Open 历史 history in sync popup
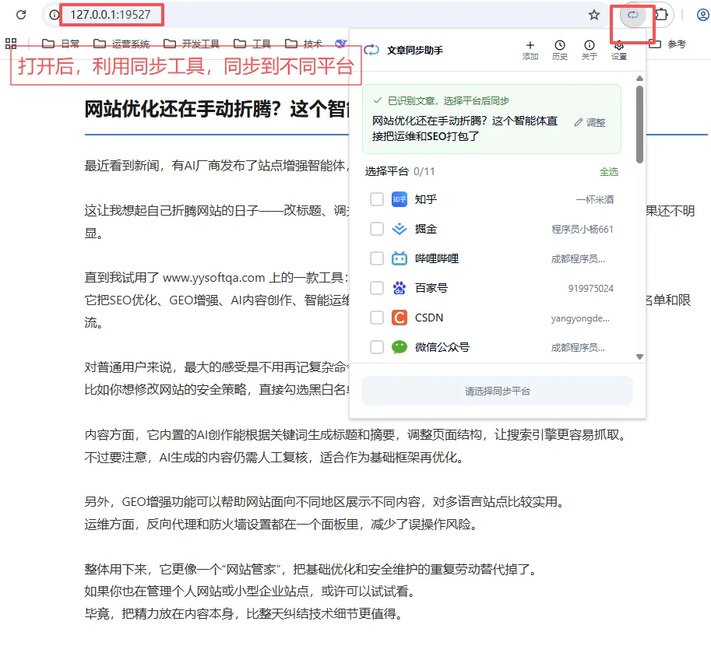711x646 pixels. tap(560, 50)
